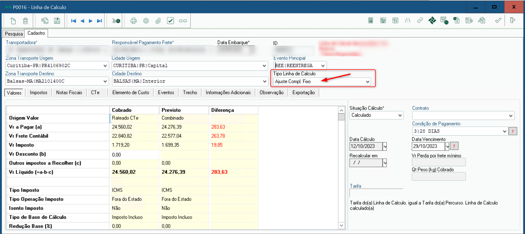Screen dimensions: 525x234
Task: Select the Trecho tab
Action: (x=190, y=92)
